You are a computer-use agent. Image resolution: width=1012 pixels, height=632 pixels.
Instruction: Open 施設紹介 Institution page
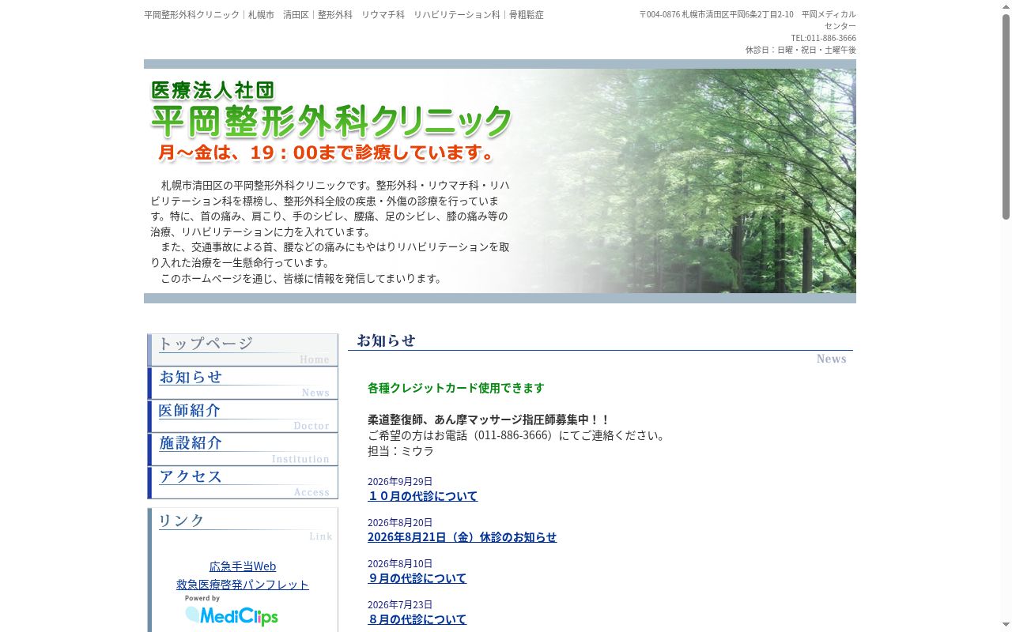click(x=243, y=450)
